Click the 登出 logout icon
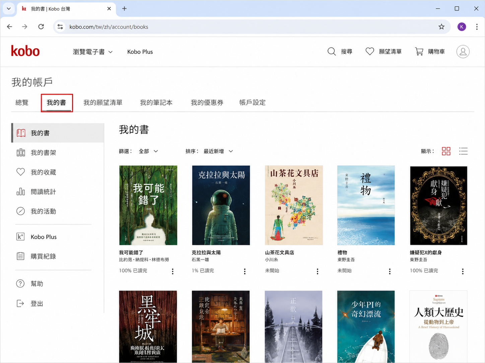Viewport: 485px width, 363px height. point(20,304)
